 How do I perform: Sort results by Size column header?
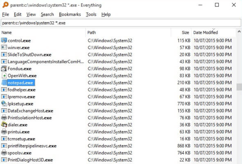pyautogui.click(x=181, y=32)
